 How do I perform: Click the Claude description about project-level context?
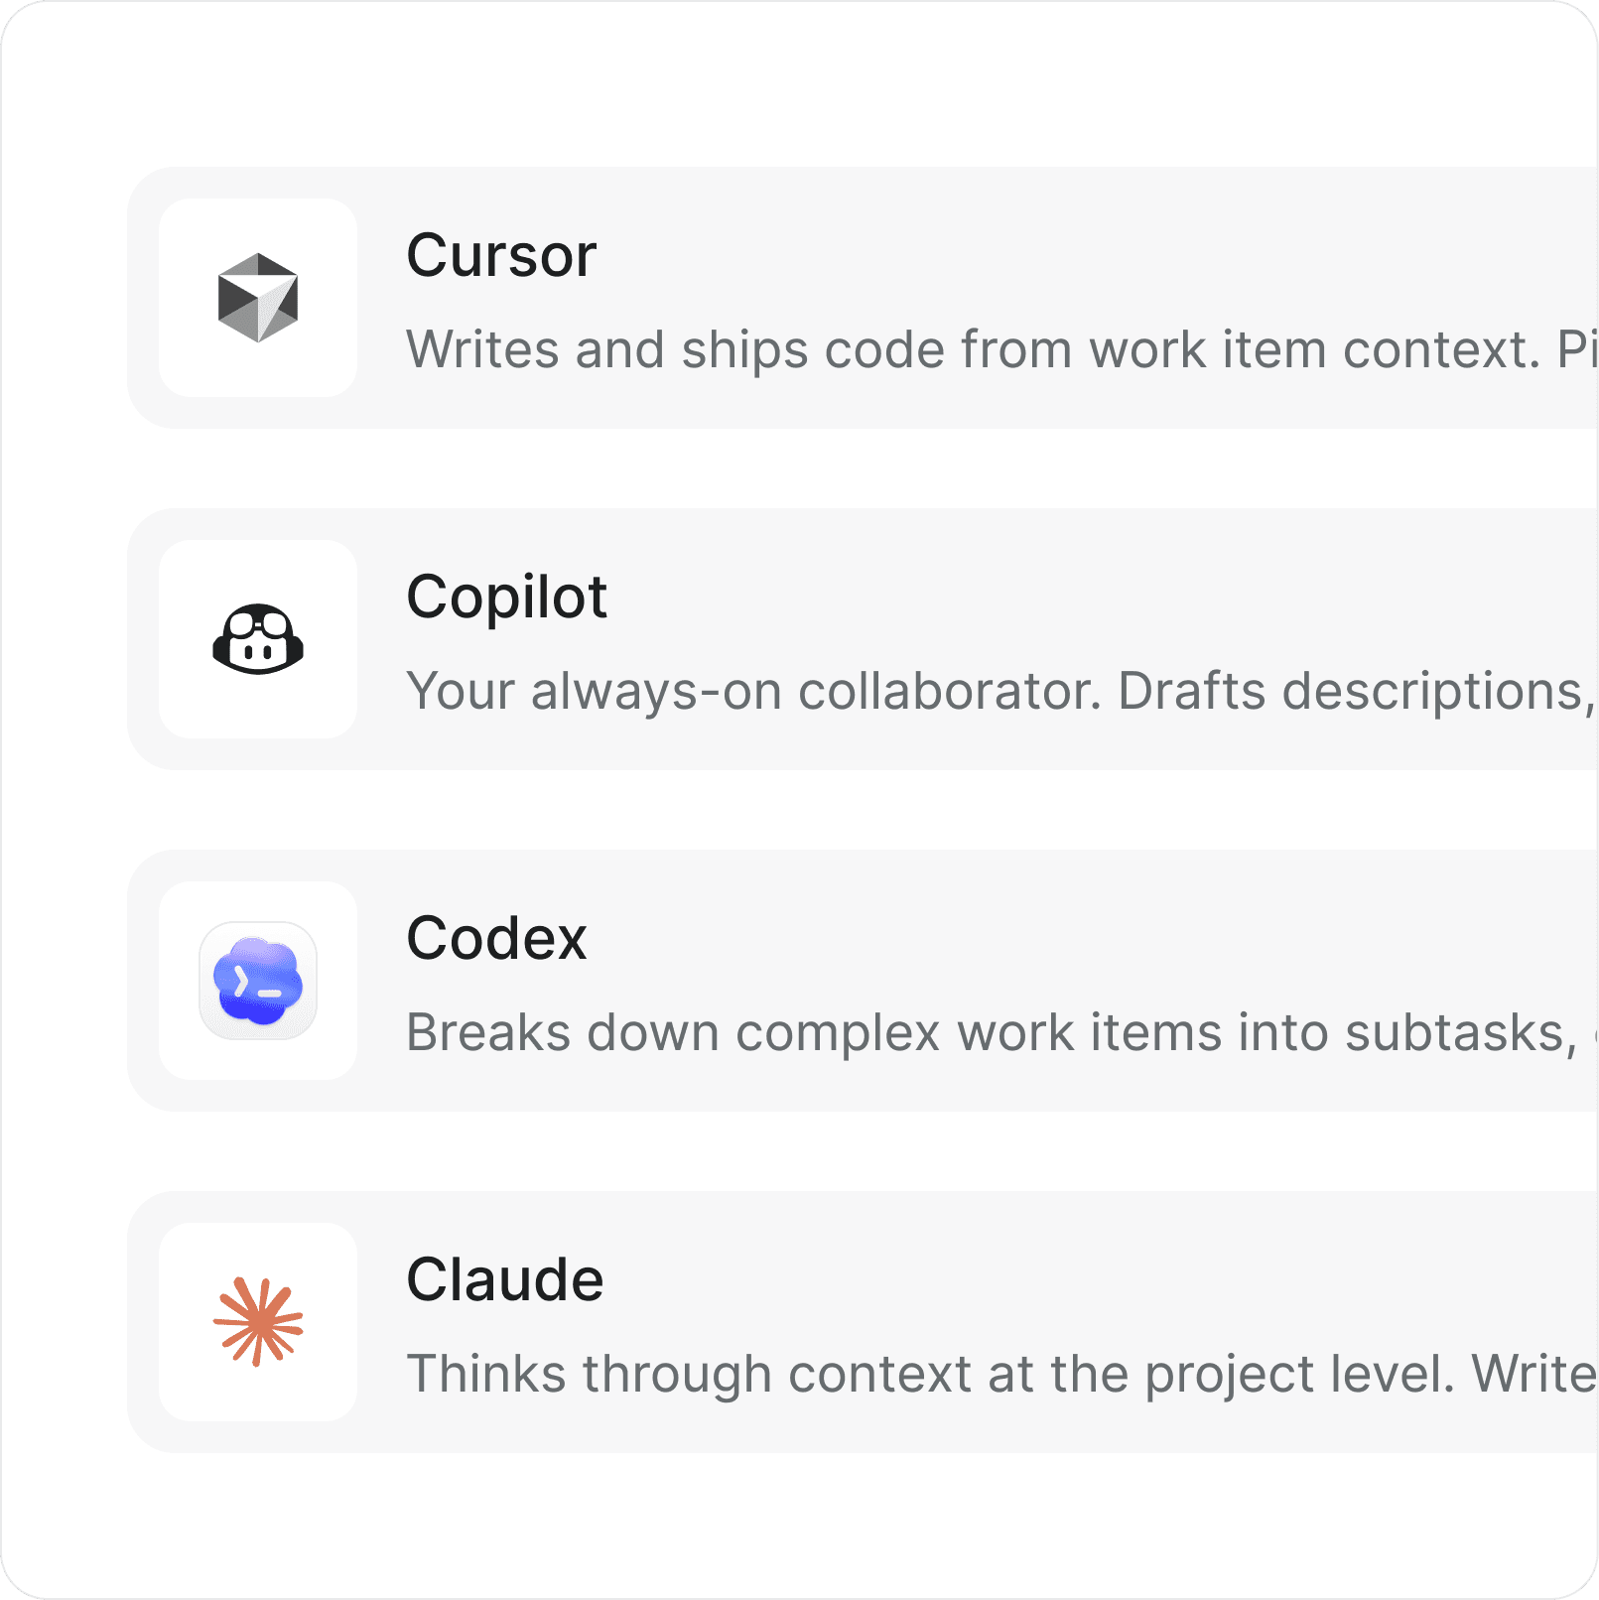point(893,1373)
